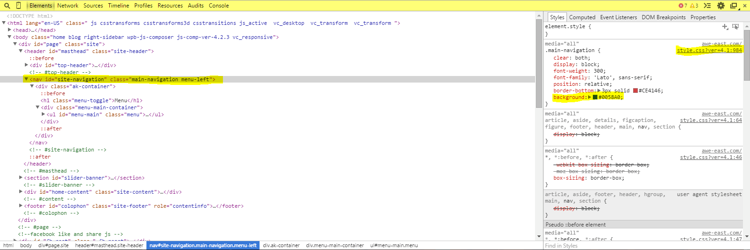Image resolution: width=750 pixels, height=250 pixels.
Task: Click the #CE4146 border color swatch
Action: point(635,91)
